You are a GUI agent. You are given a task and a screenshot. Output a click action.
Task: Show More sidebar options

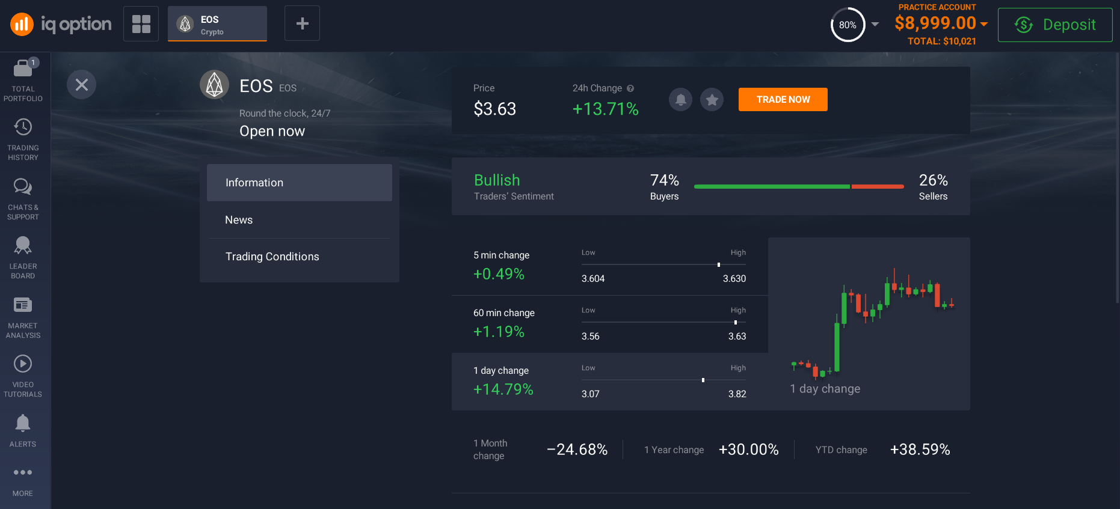tap(23, 481)
